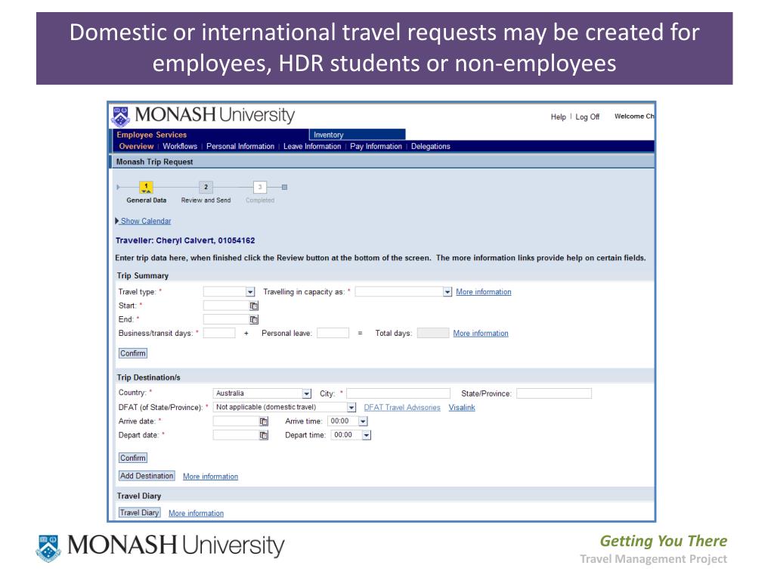Click the Arrive date input field

(236, 421)
